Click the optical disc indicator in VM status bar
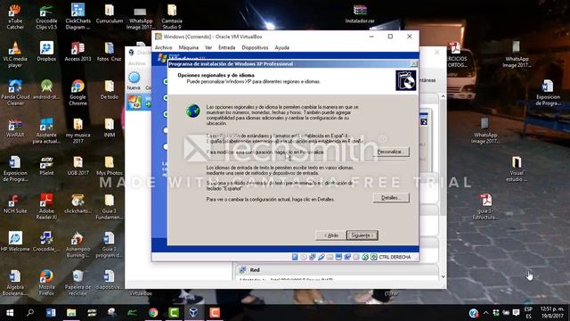 [304, 257]
